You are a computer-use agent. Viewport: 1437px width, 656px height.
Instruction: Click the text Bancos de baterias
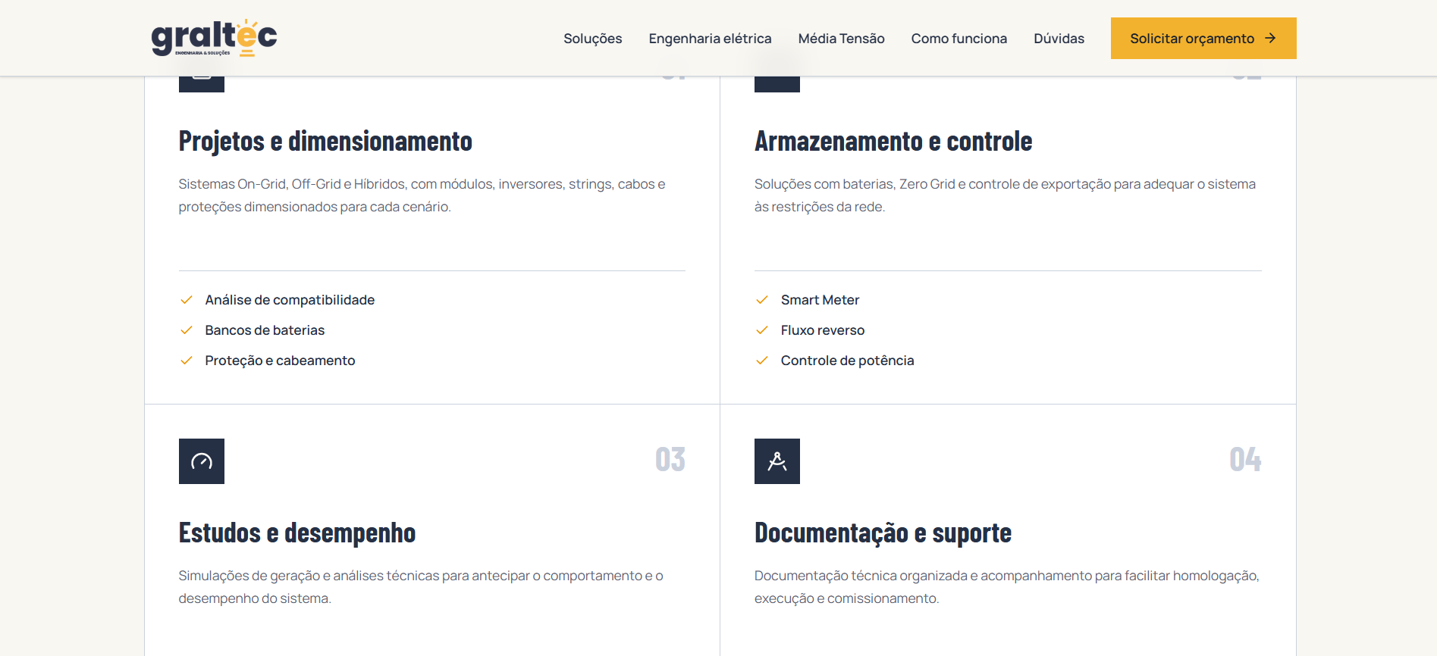coord(265,330)
